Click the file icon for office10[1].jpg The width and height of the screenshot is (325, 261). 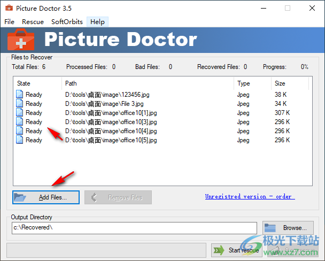click(x=19, y=112)
